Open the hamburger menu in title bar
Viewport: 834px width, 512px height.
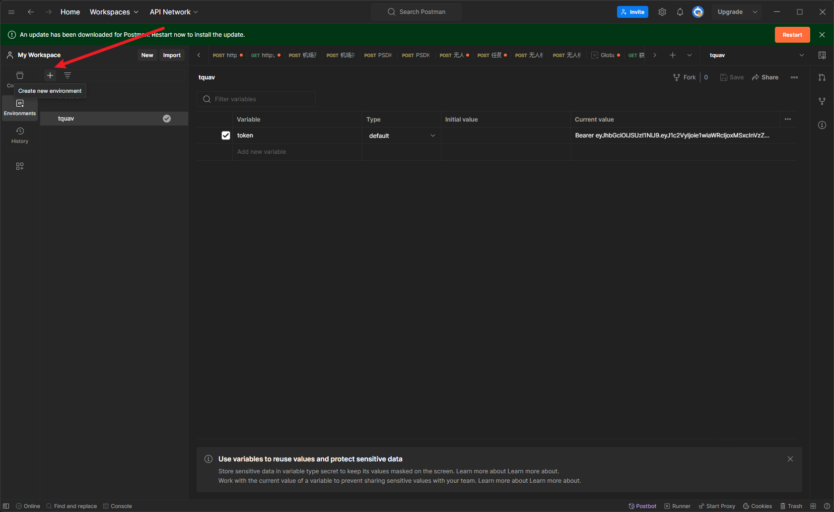11,12
